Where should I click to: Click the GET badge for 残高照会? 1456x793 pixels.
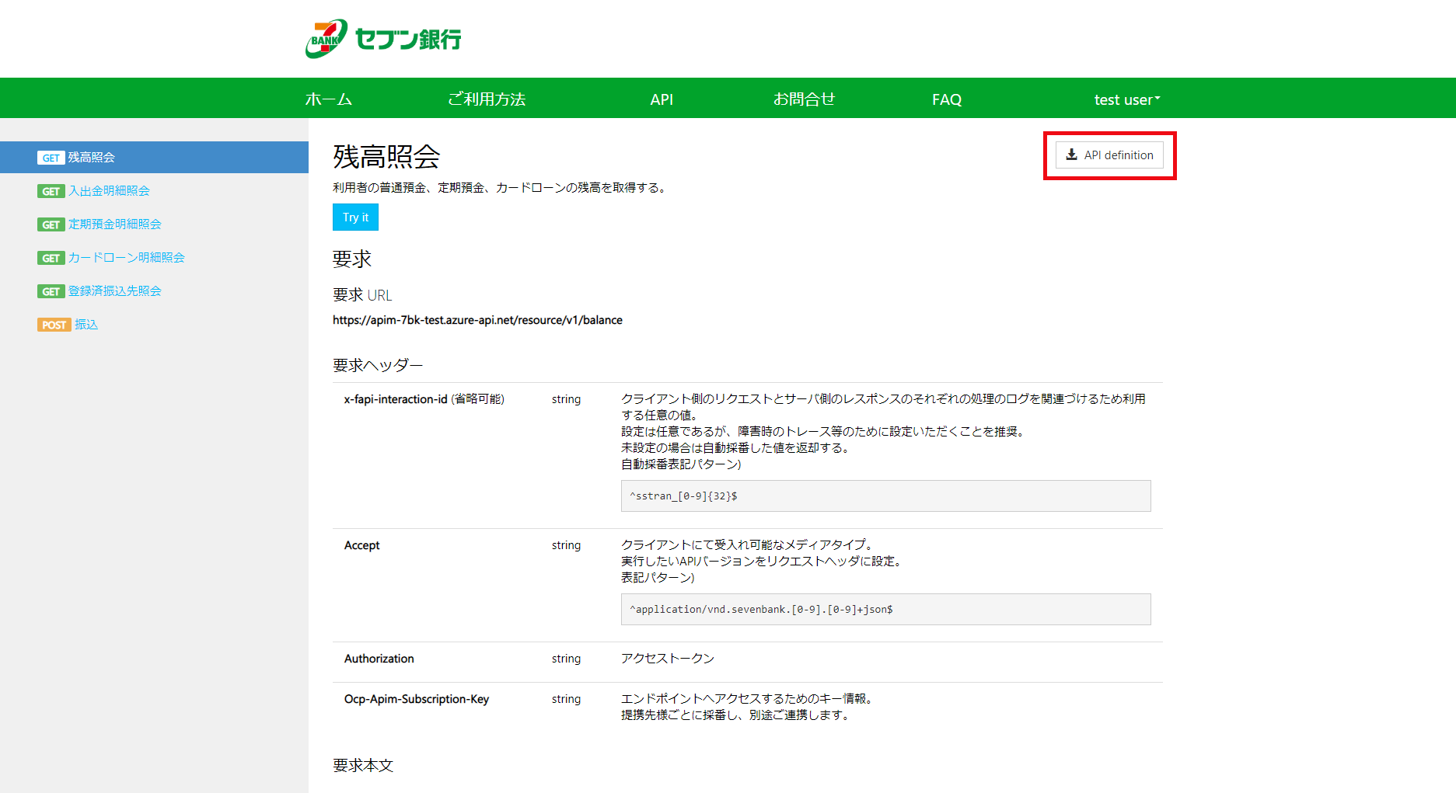click(51, 158)
